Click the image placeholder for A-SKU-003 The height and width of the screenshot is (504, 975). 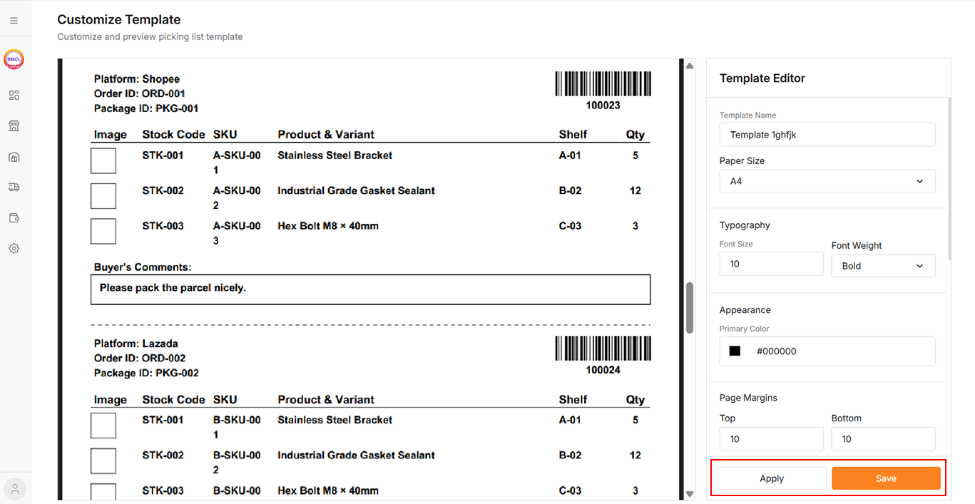click(x=103, y=232)
